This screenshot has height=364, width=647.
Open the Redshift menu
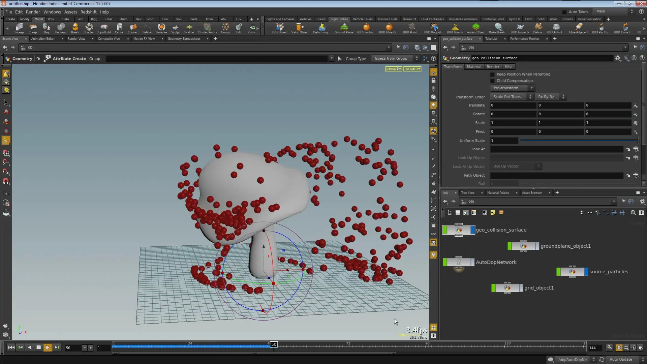[x=88, y=12]
